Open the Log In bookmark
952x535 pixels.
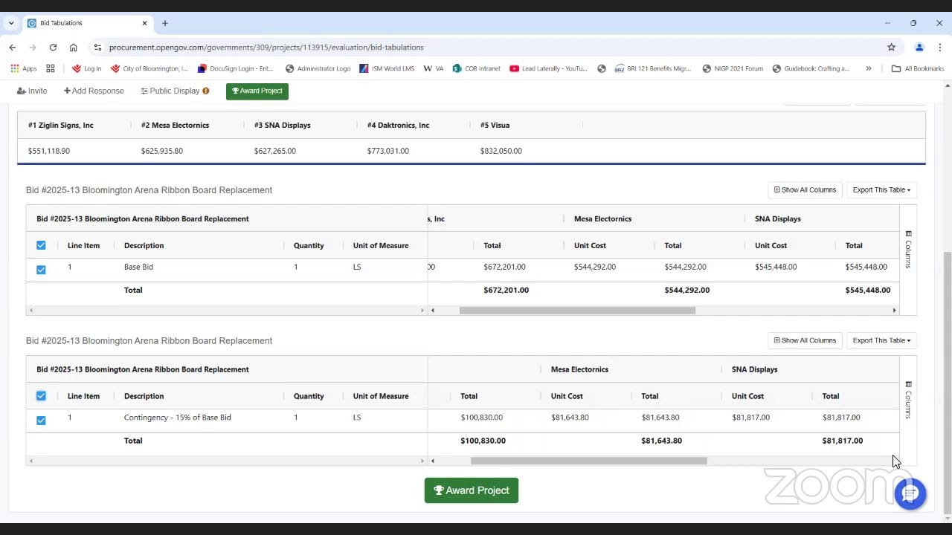coord(86,68)
